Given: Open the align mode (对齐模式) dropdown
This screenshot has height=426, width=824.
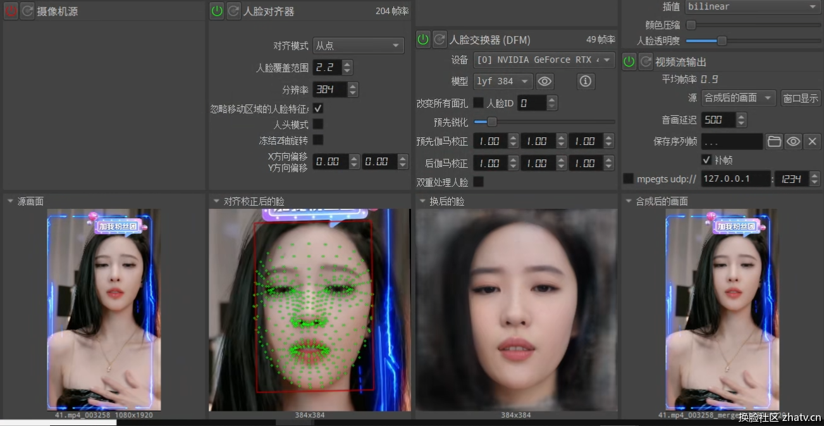Looking at the screenshot, I should tap(359, 46).
